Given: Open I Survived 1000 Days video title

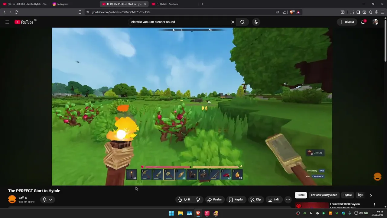Looking at the screenshot, I should point(345,206).
